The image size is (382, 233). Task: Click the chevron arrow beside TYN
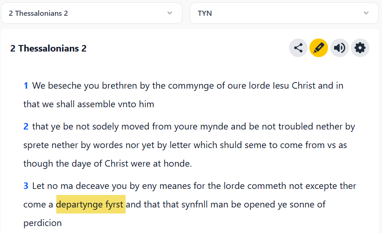point(367,13)
